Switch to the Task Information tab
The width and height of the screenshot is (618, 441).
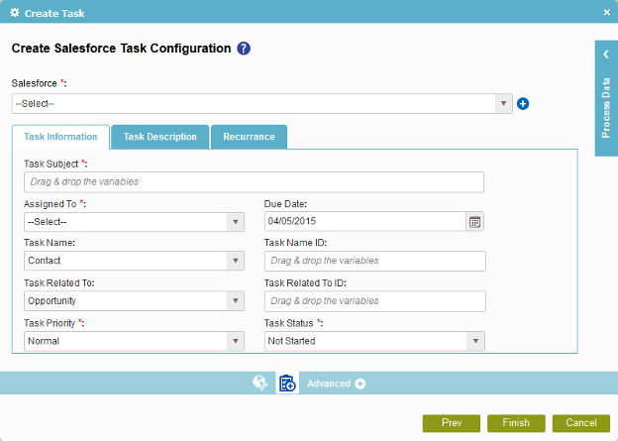click(60, 137)
